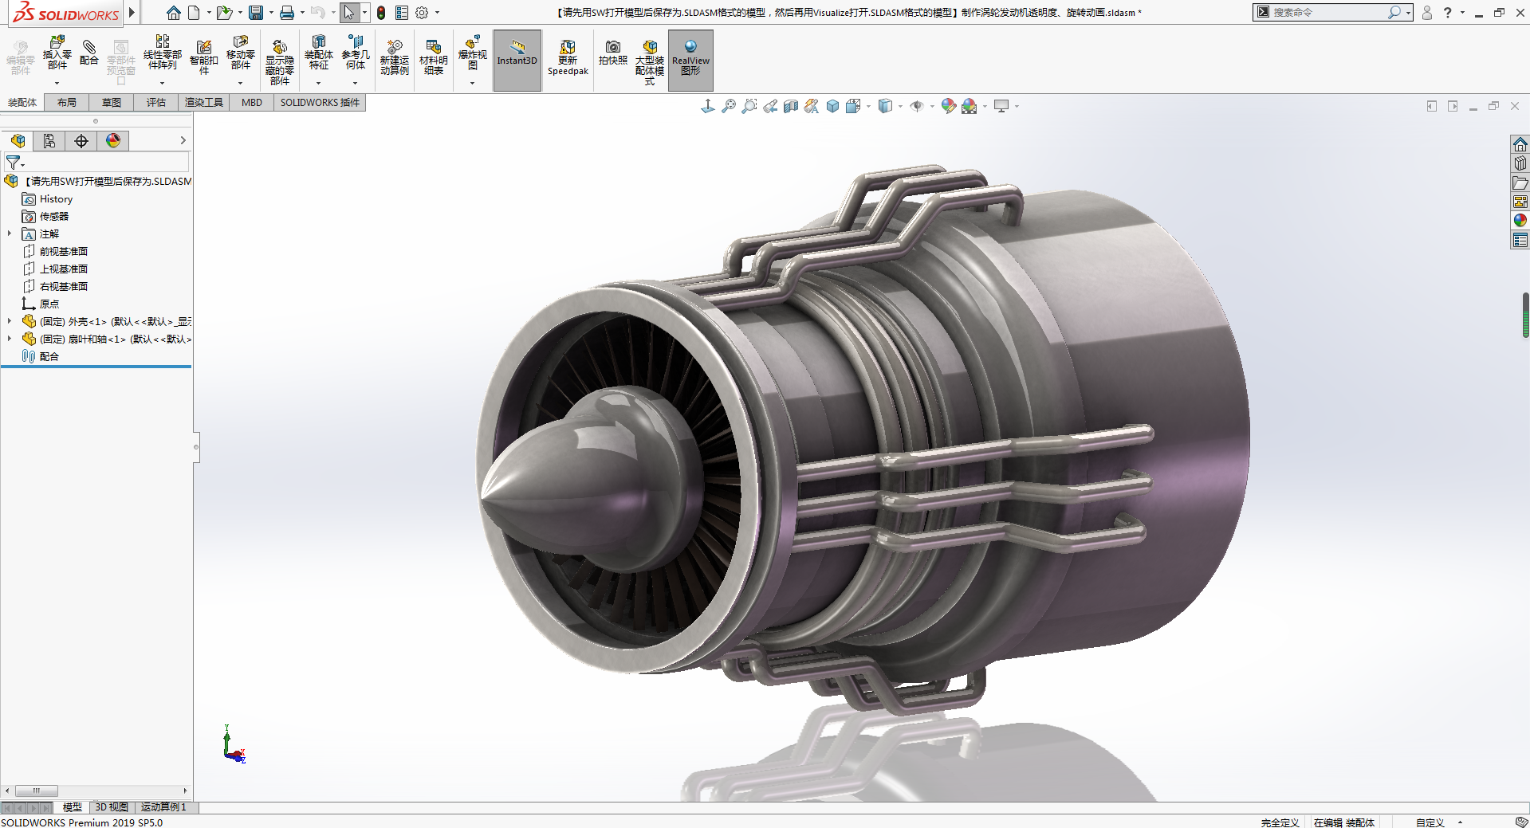1530x828 pixels.
Task: Open the Section View tool
Action: click(790, 106)
